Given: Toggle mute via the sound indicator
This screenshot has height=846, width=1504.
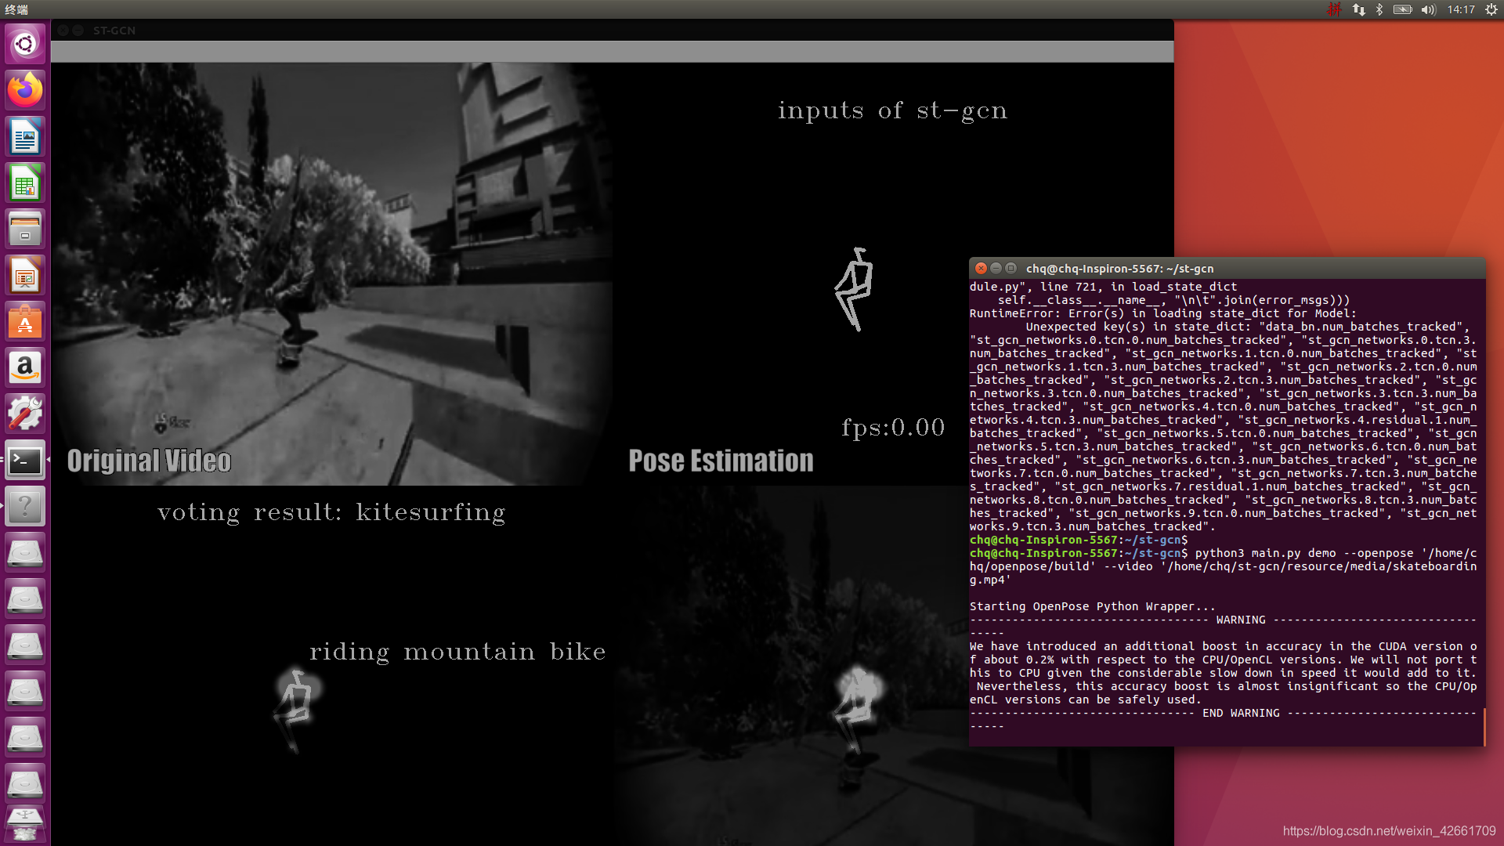Looking at the screenshot, I should point(1427,10).
